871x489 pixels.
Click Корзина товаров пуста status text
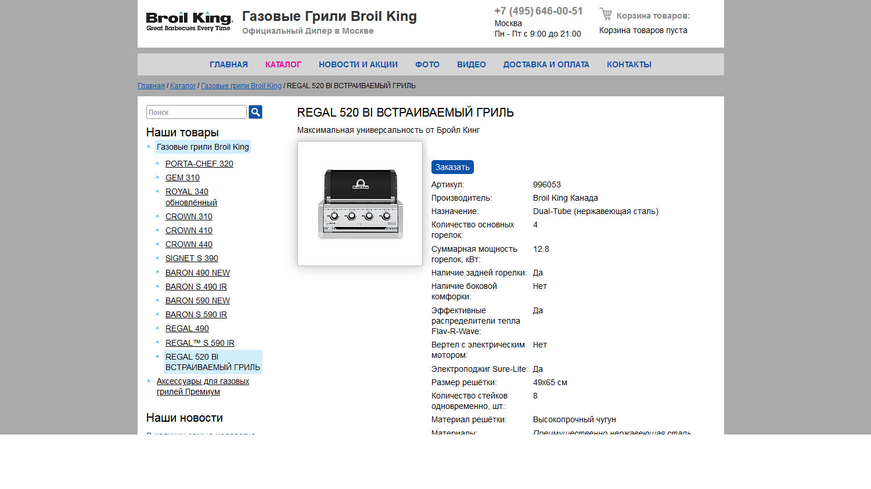click(643, 30)
